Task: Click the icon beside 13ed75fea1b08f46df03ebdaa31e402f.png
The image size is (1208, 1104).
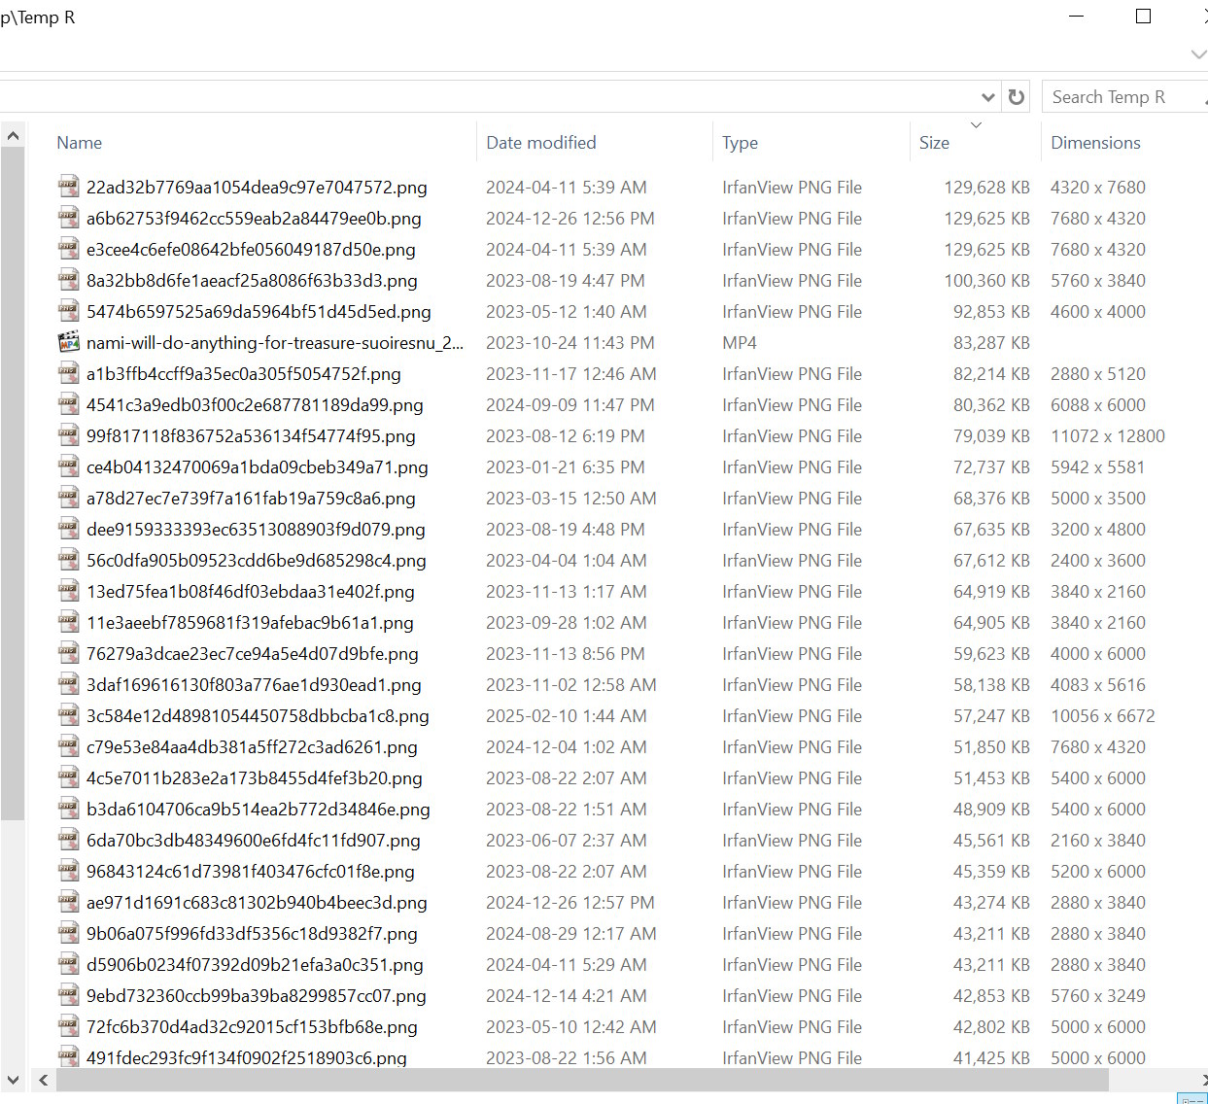Action: tap(68, 590)
